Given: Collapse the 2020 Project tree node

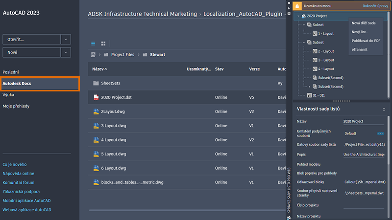Looking at the screenshot, I should [298, 16].
